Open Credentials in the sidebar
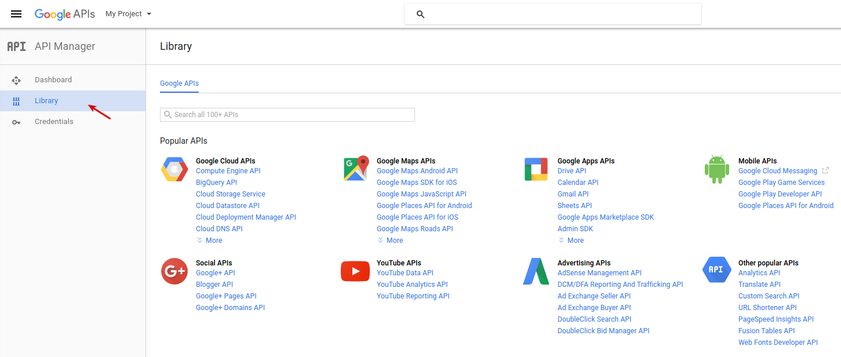The width and height of the screenshot is (841, 357). pyautogui.click(x=73, y=122)
